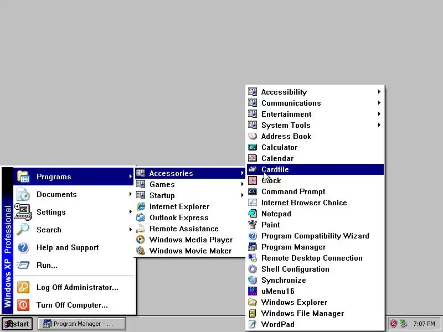Expand the Documents submenu arrow
443x332 pixels.
130,194
